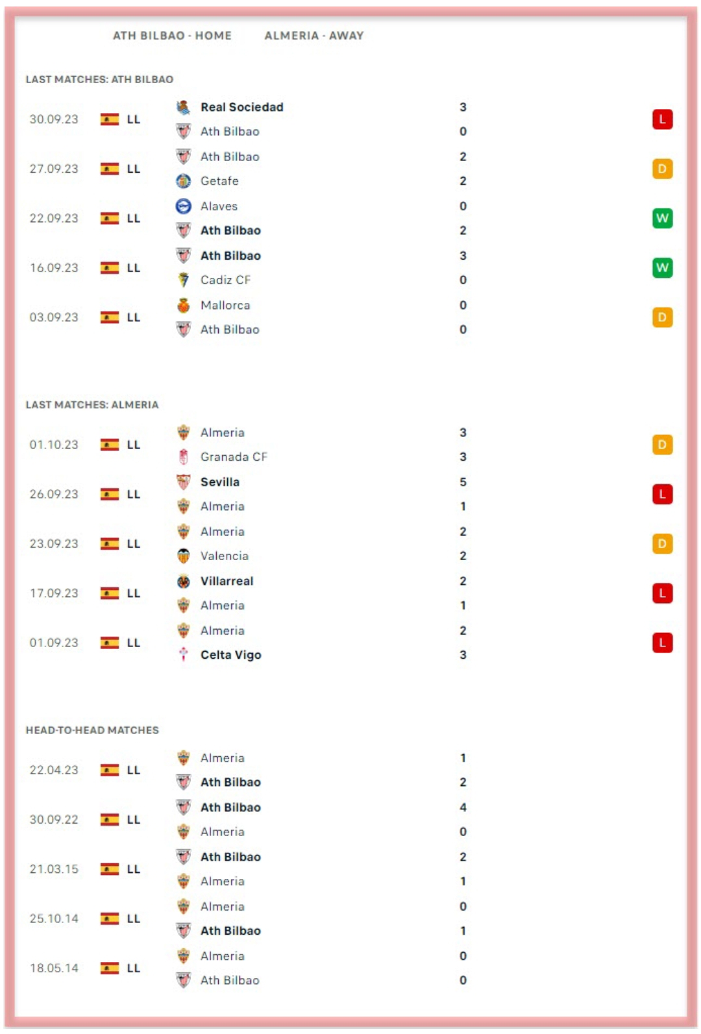
Task: Click the Villarreal club crest icon
Action: (x=184, y=582)
